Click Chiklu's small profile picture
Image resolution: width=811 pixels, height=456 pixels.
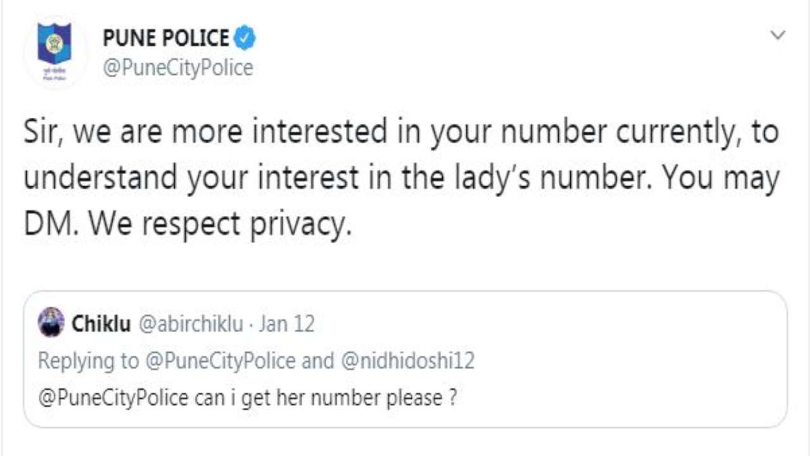click(51, 323)
